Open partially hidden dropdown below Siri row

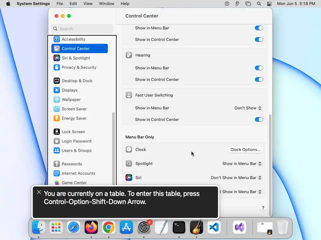coord(241,192)
